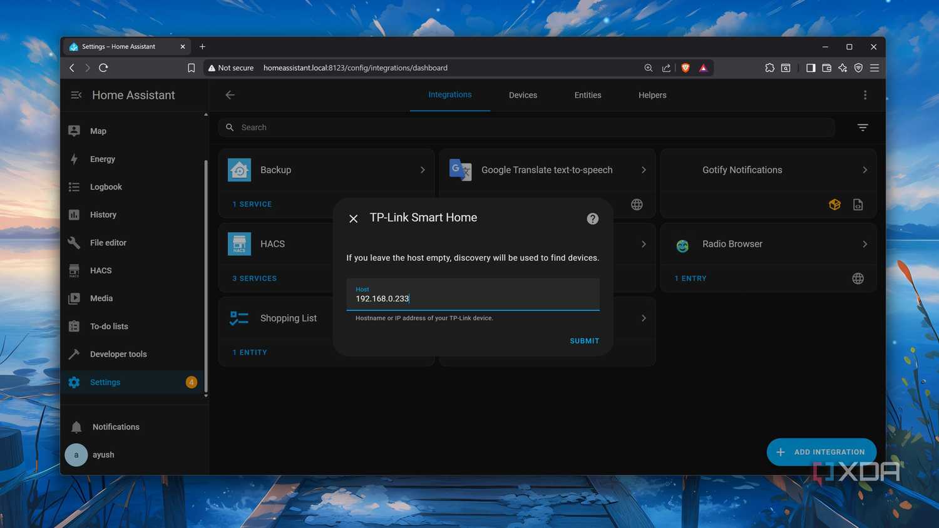Open Settings in the sidebar
The height and width of the screenshot is (528, 939).
(134, 382)
